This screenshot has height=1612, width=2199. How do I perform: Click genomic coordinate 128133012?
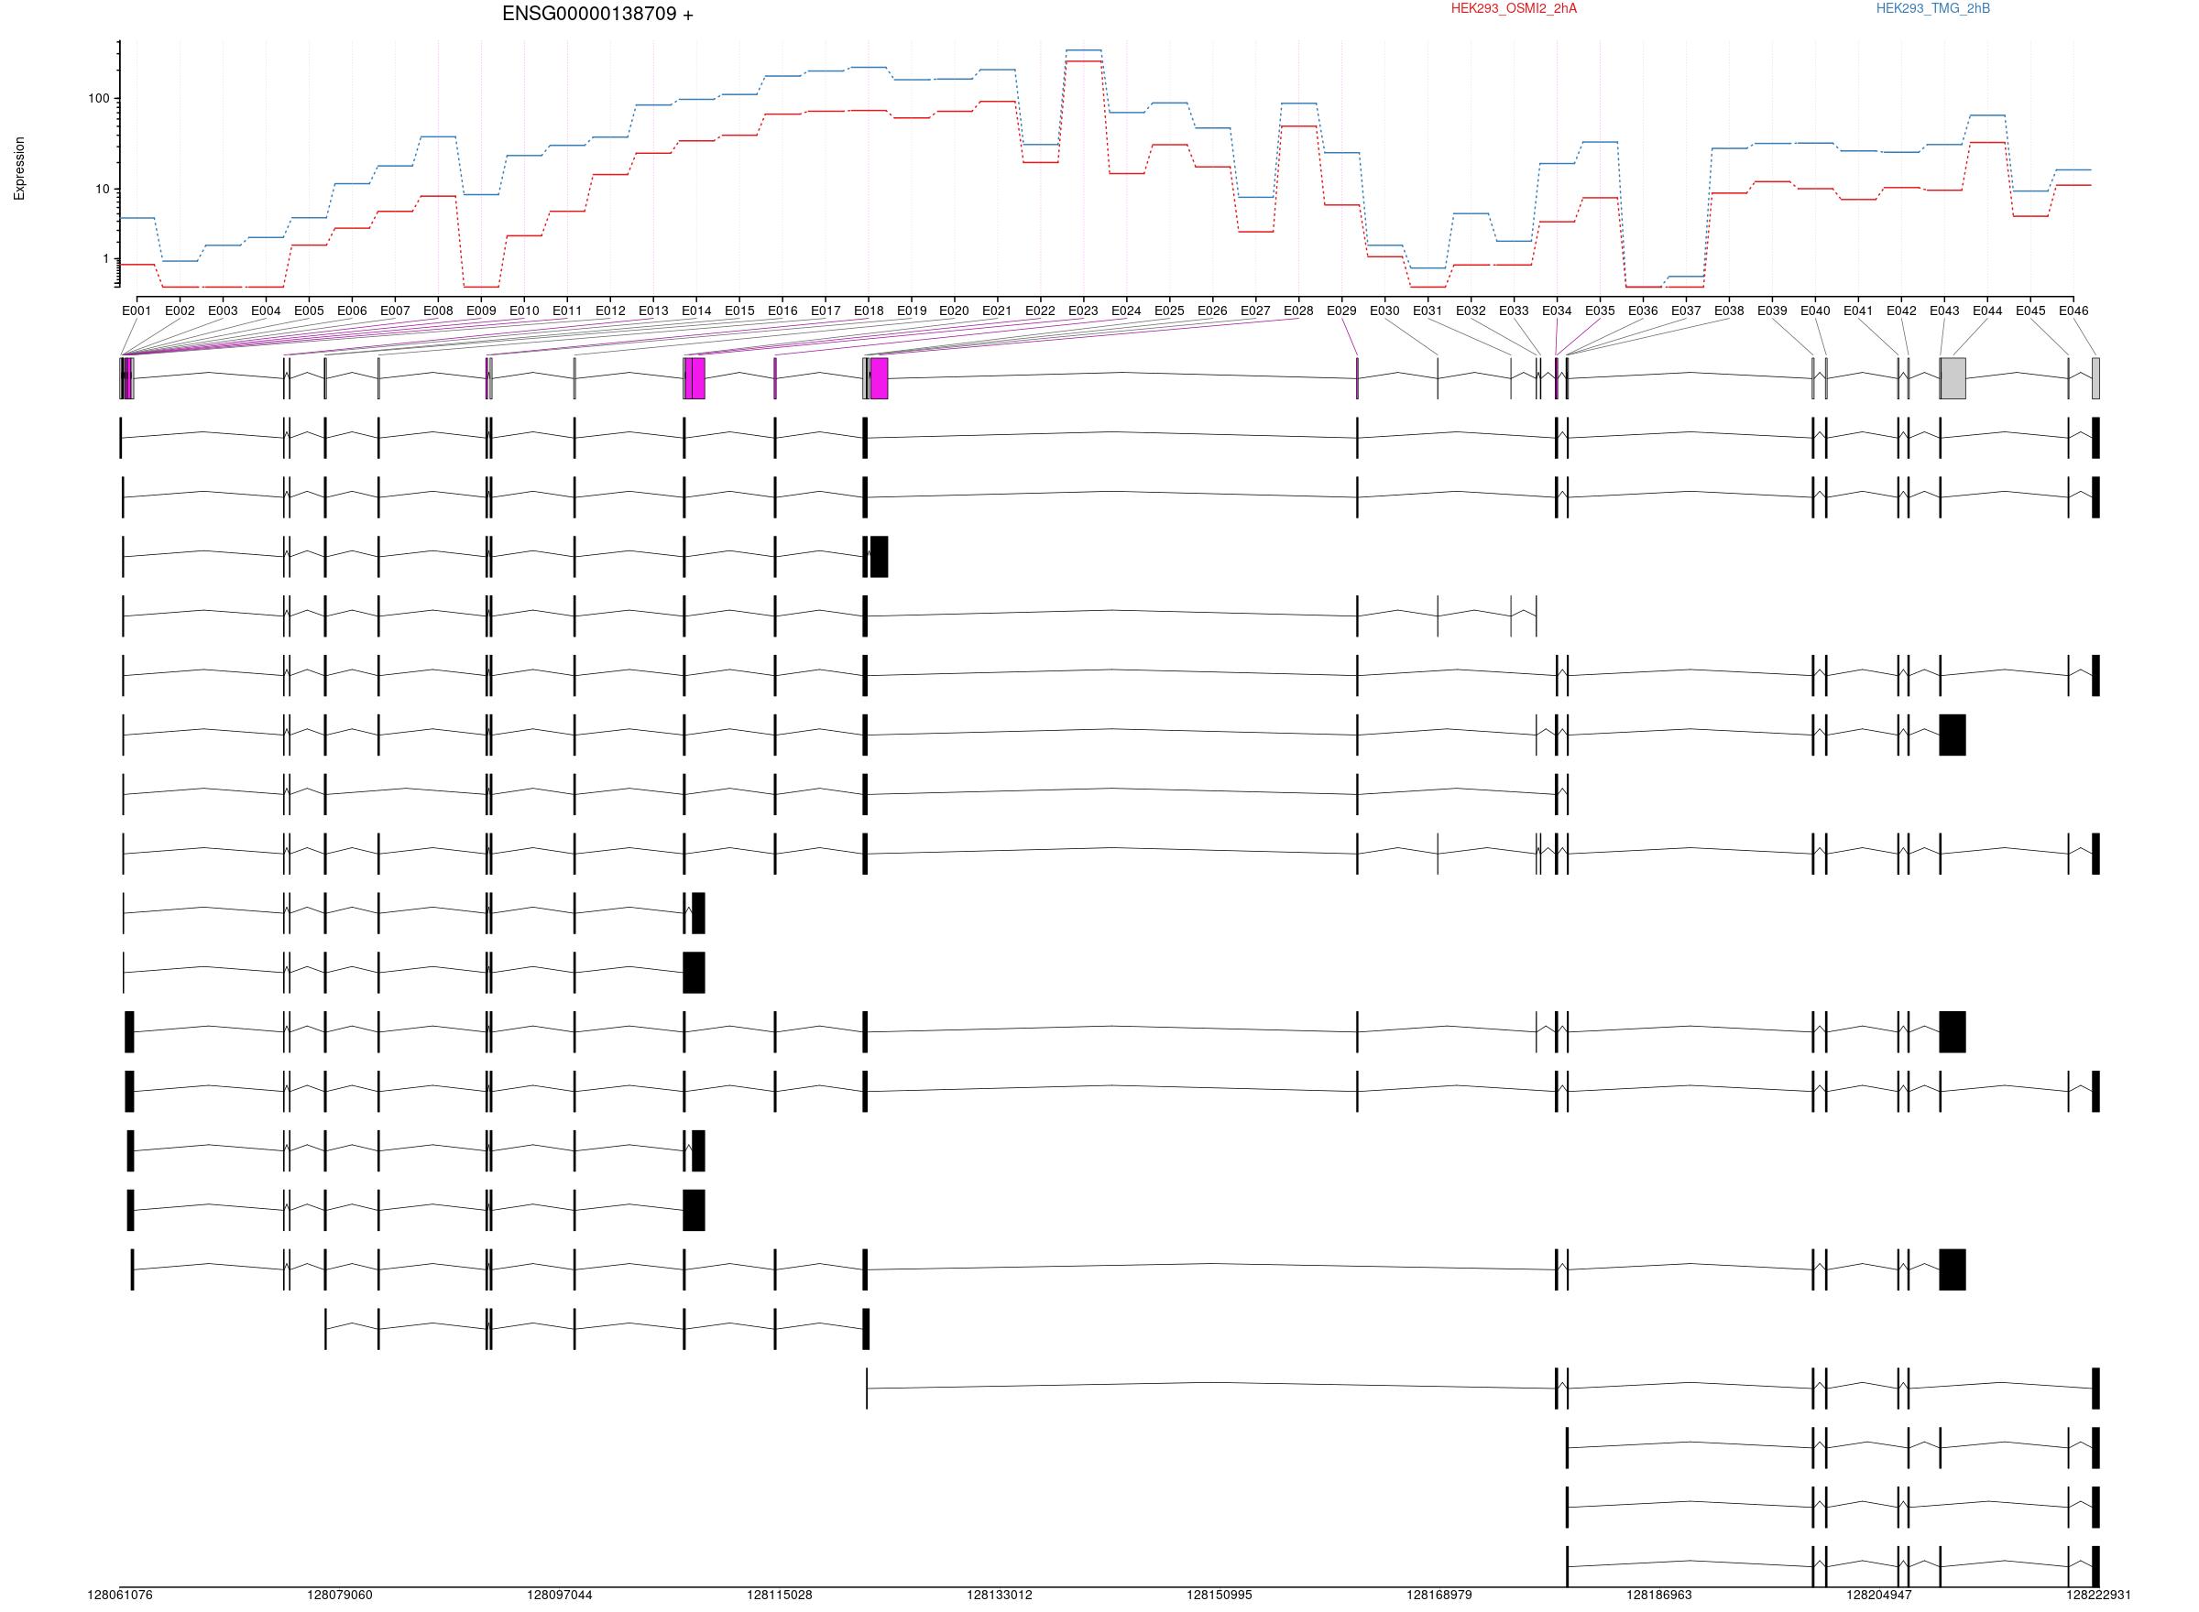tap(1000, 1596)
